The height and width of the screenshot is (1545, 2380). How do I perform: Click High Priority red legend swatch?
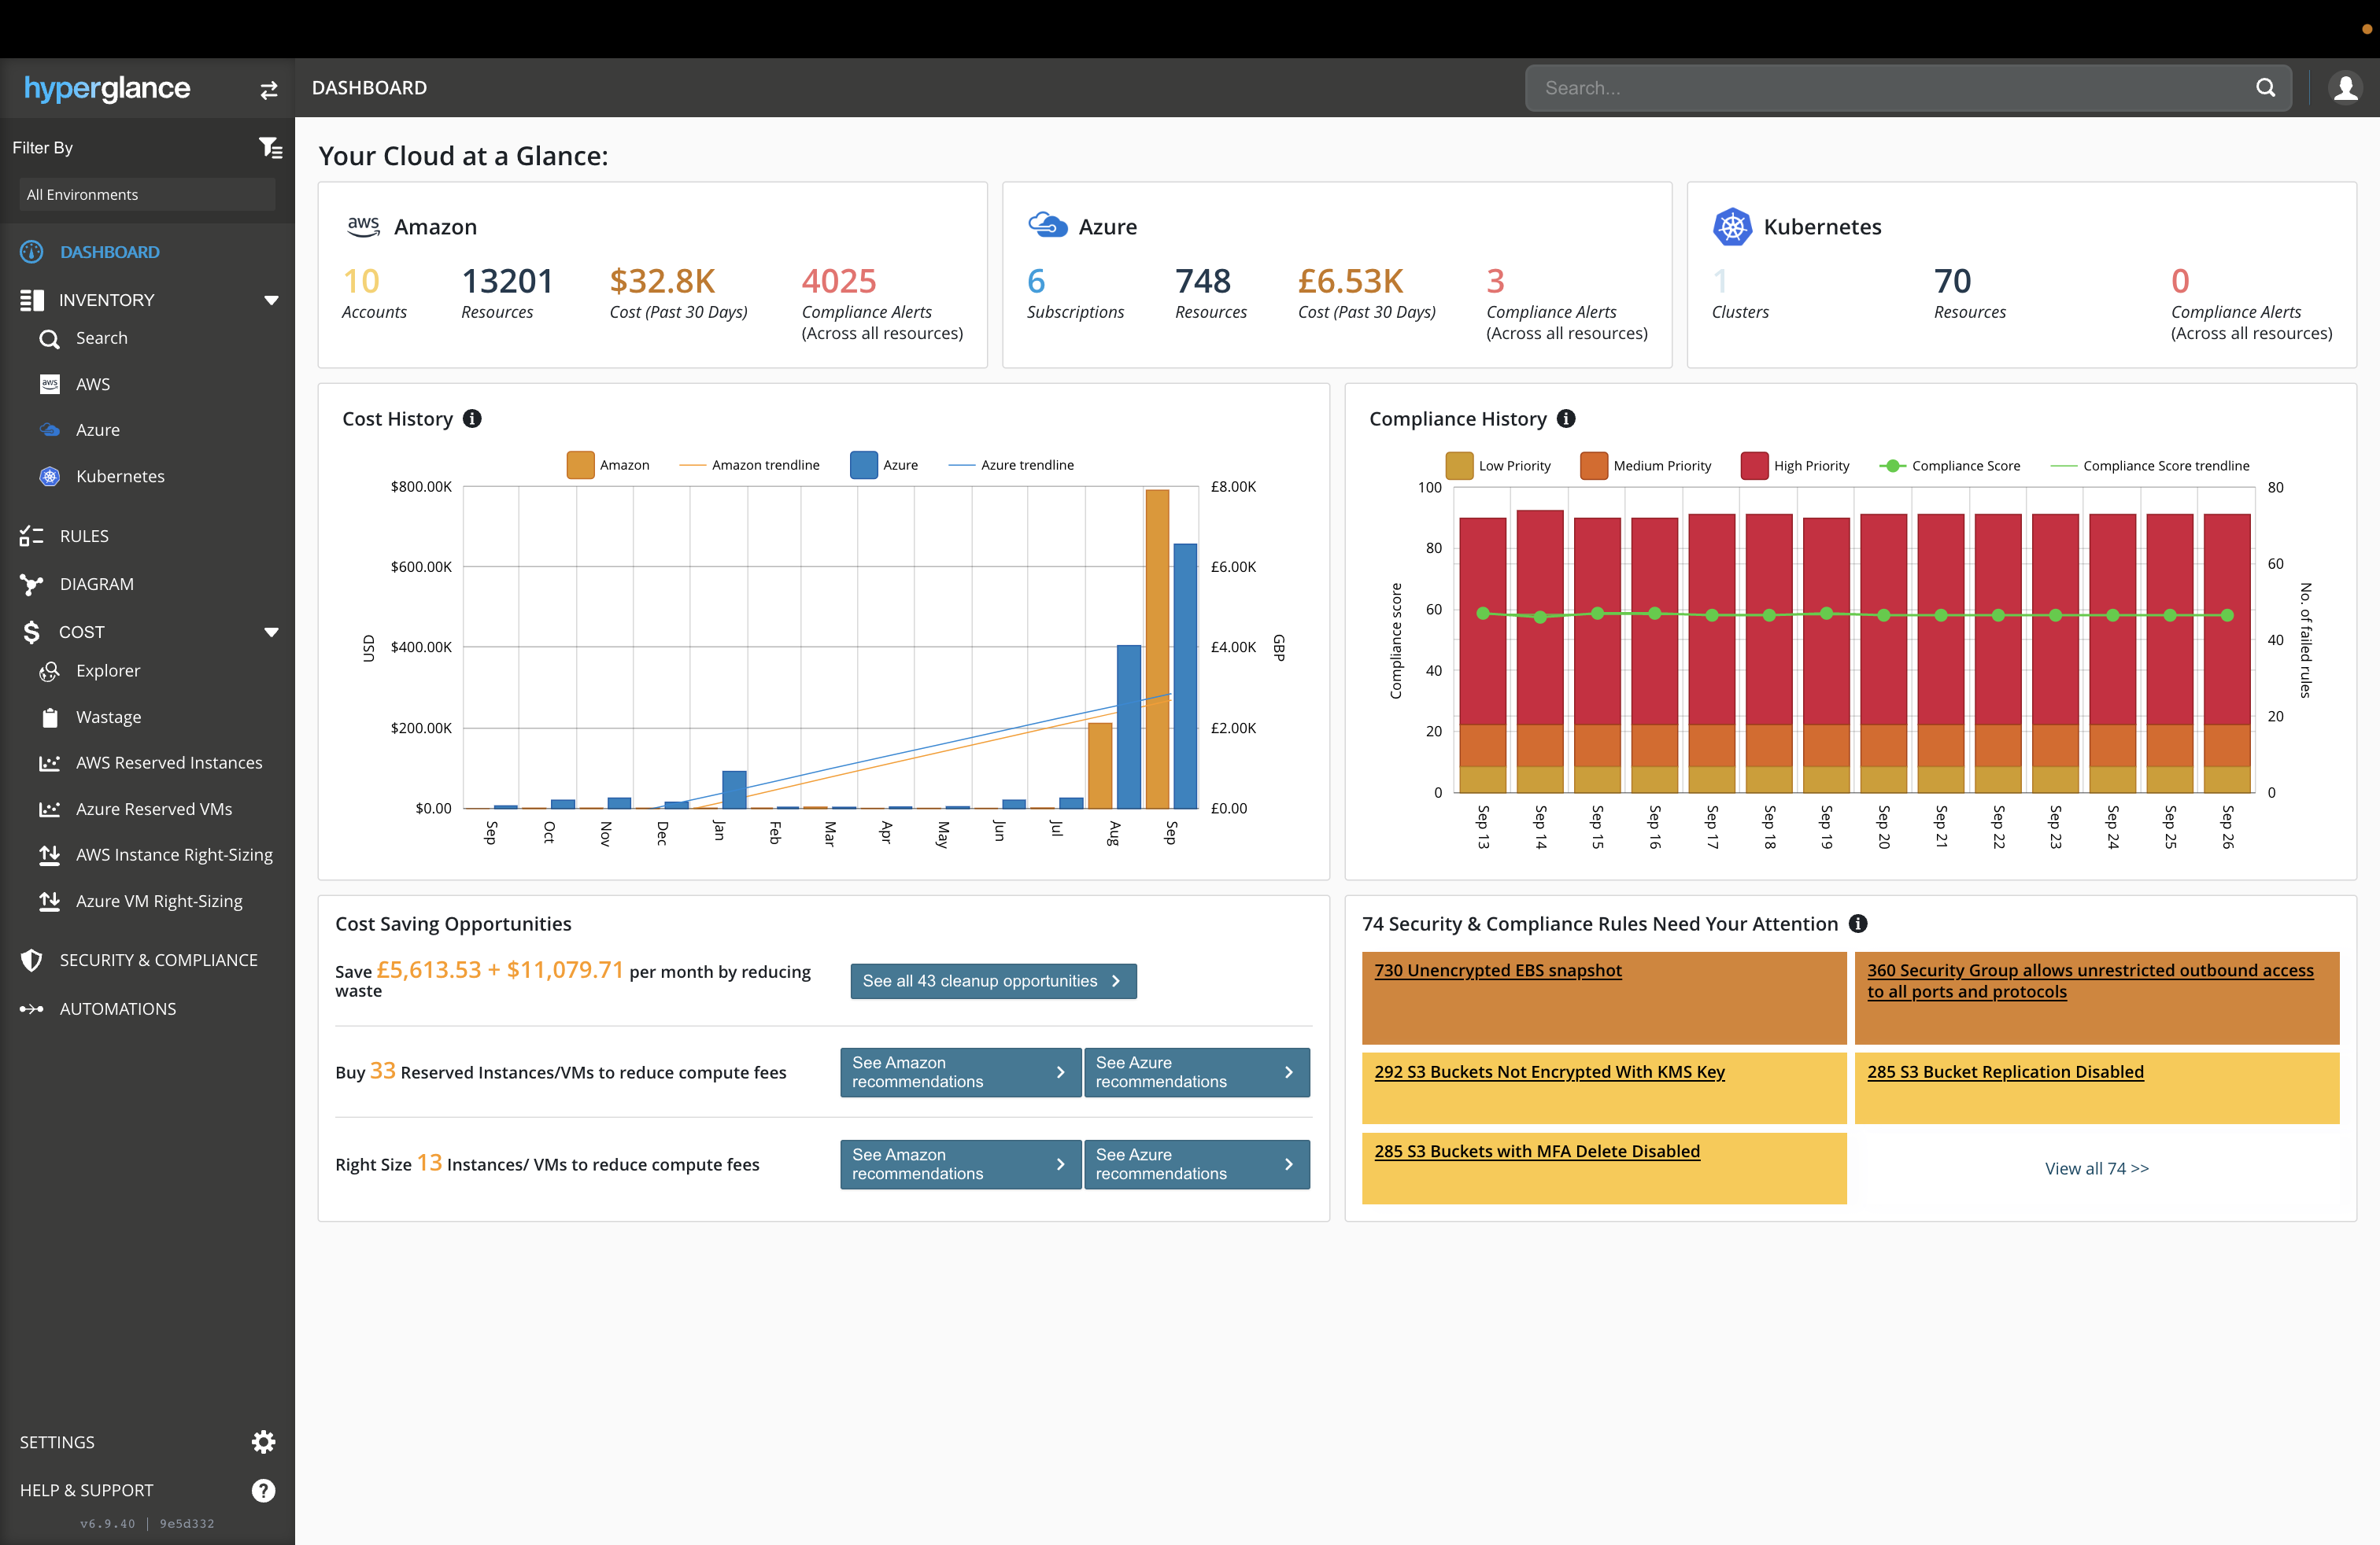(1754, 466)
